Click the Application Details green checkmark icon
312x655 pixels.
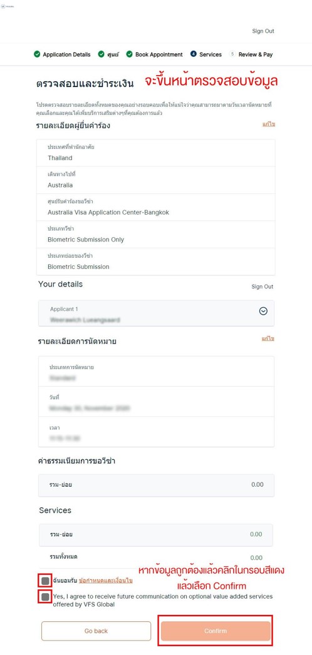37,54
